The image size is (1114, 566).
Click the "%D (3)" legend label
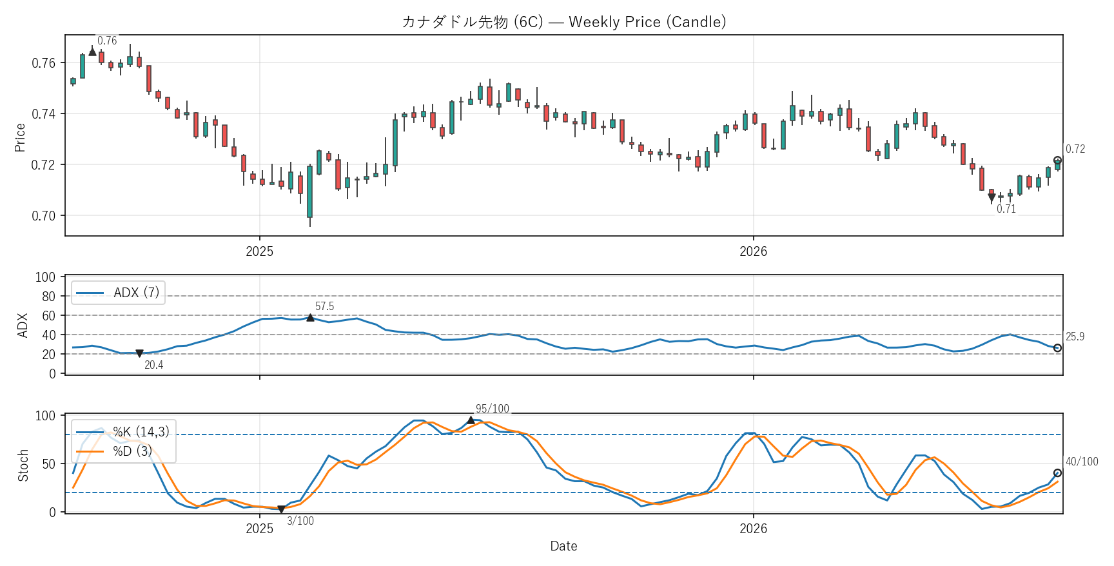coord(133,451)
